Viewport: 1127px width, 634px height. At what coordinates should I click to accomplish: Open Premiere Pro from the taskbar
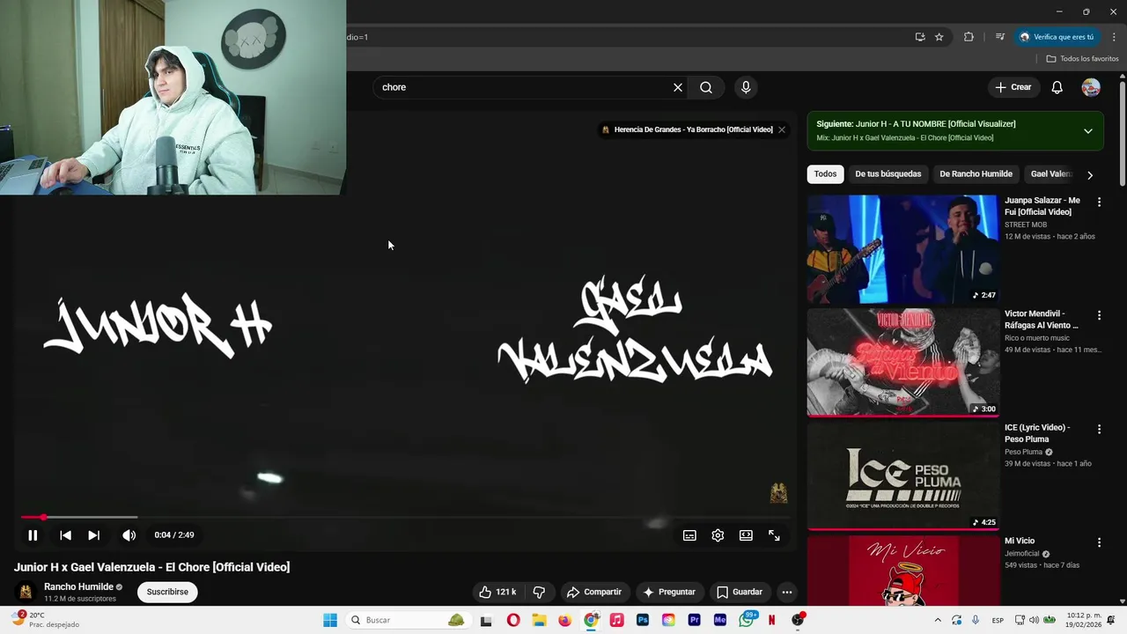pyautogui.click(x=694, y=620)
